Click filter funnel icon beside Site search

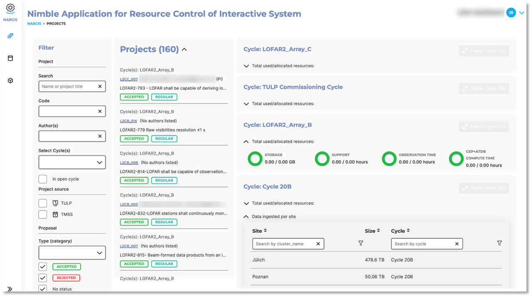(361, 243)
